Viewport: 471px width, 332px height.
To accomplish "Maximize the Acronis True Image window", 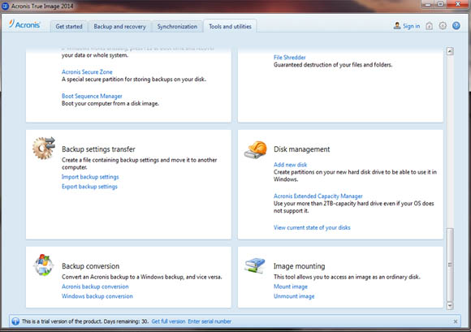I will 440,4.
